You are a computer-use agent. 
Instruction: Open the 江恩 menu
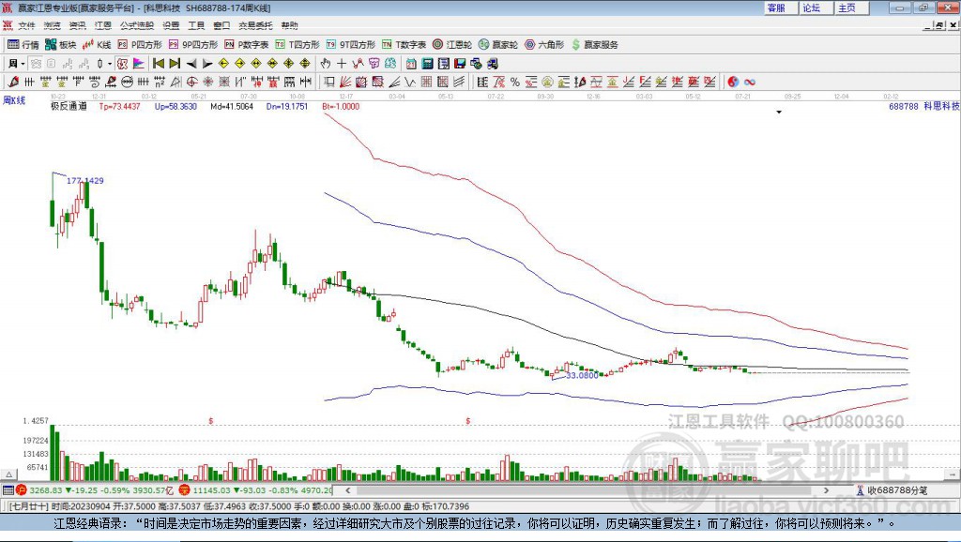coord(103,25)
